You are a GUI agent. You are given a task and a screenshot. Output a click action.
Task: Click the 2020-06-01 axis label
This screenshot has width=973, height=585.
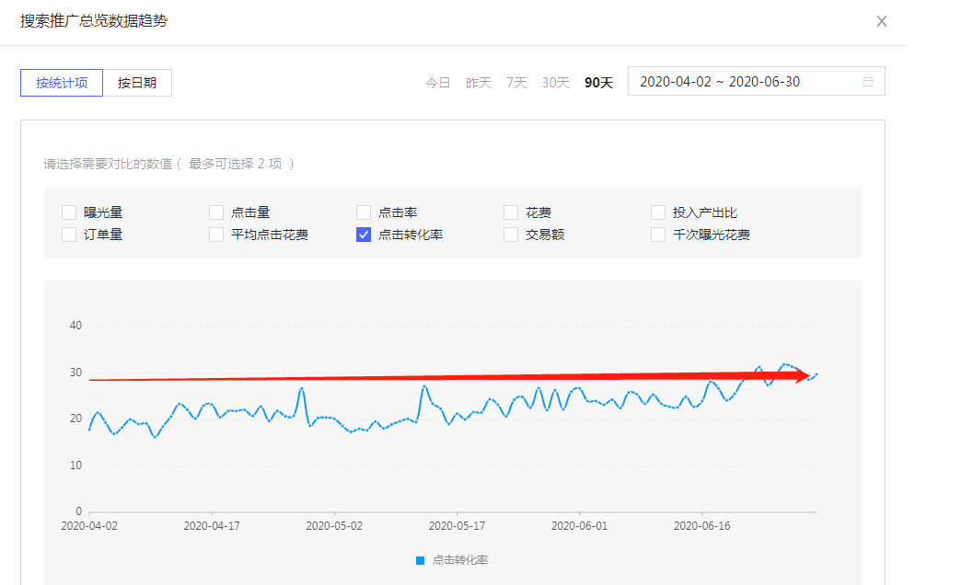580,526
